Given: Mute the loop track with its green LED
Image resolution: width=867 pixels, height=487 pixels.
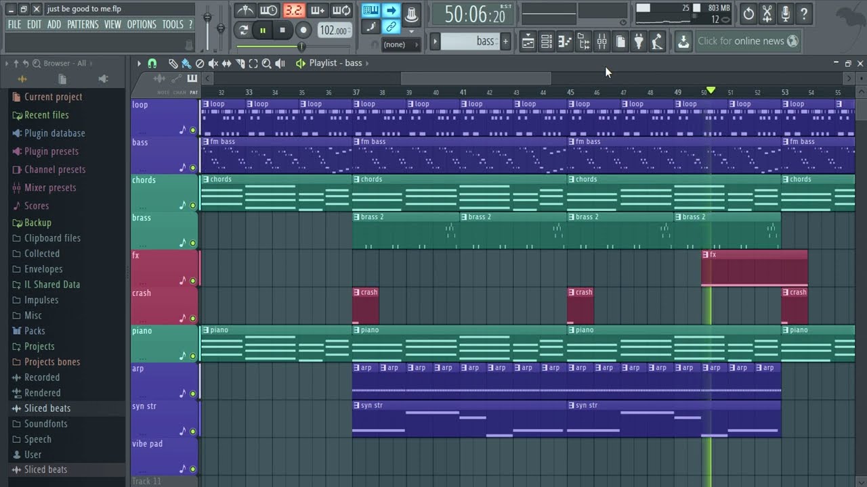Looking at the screenshot, I should pyautogui.click(x=193, y=130).
